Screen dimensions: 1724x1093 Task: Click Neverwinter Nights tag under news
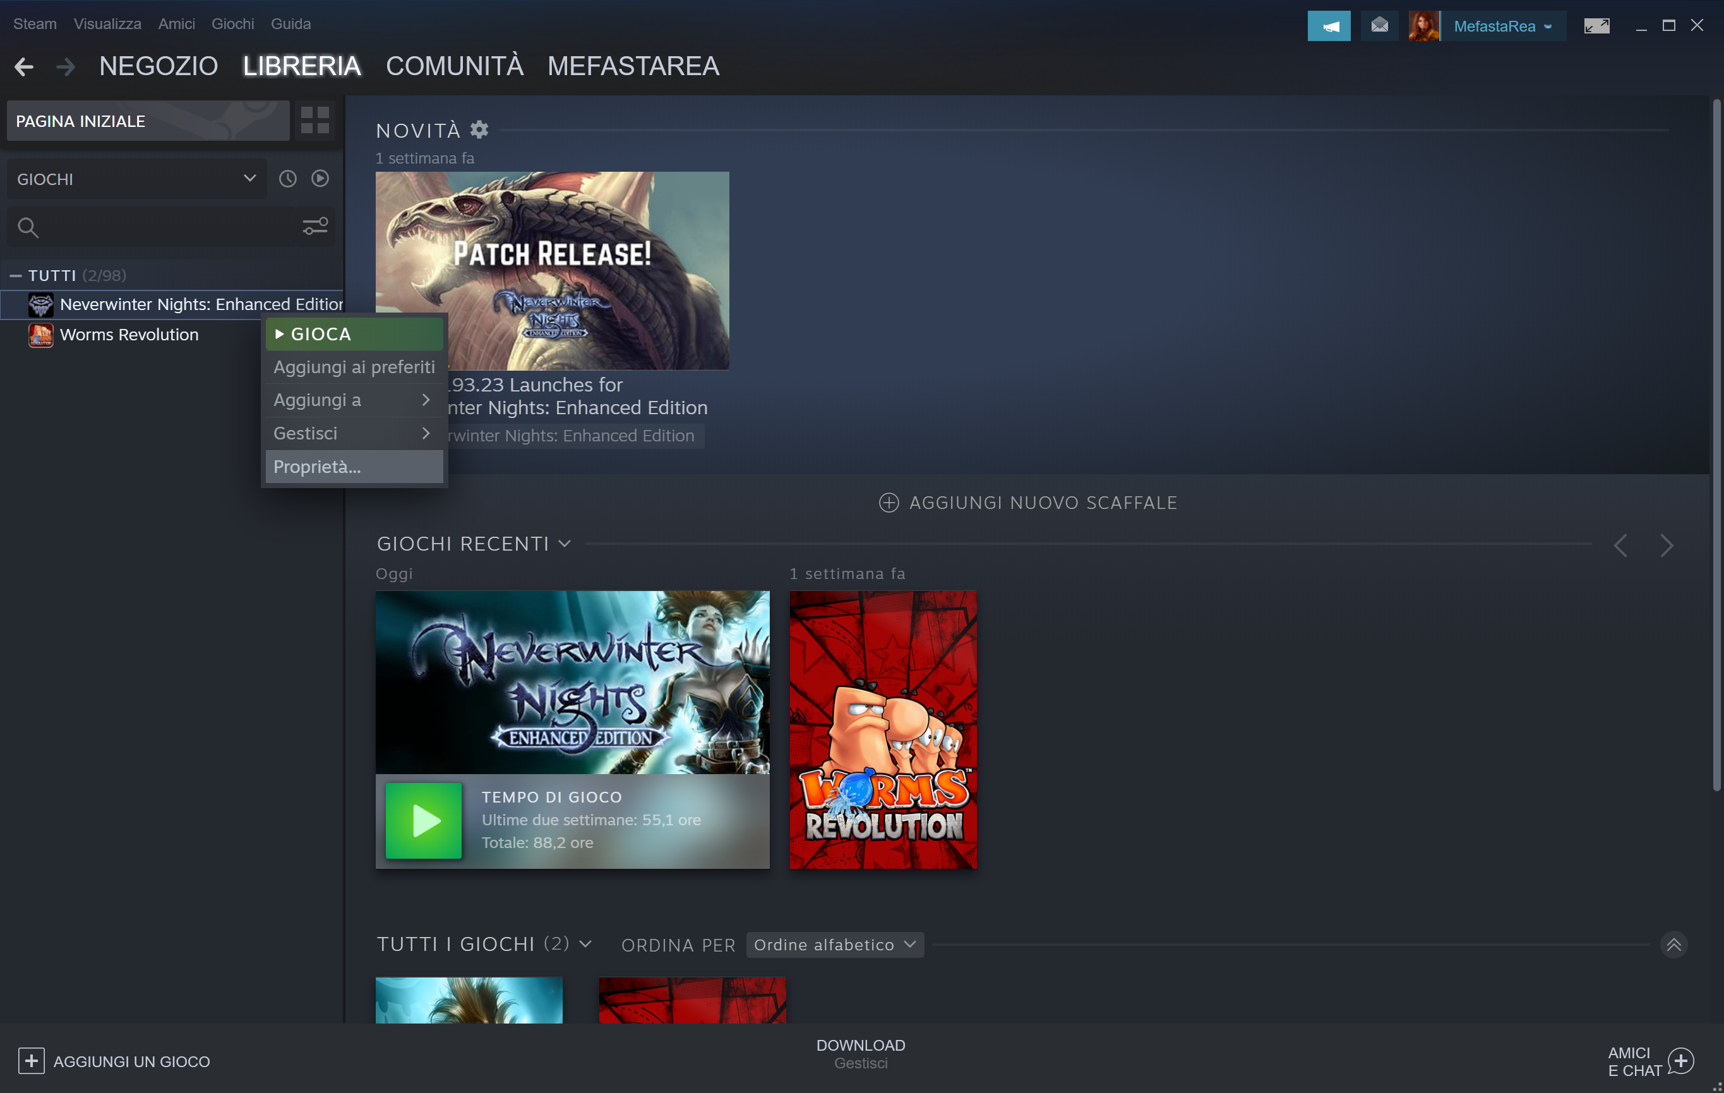click(575, 435)
